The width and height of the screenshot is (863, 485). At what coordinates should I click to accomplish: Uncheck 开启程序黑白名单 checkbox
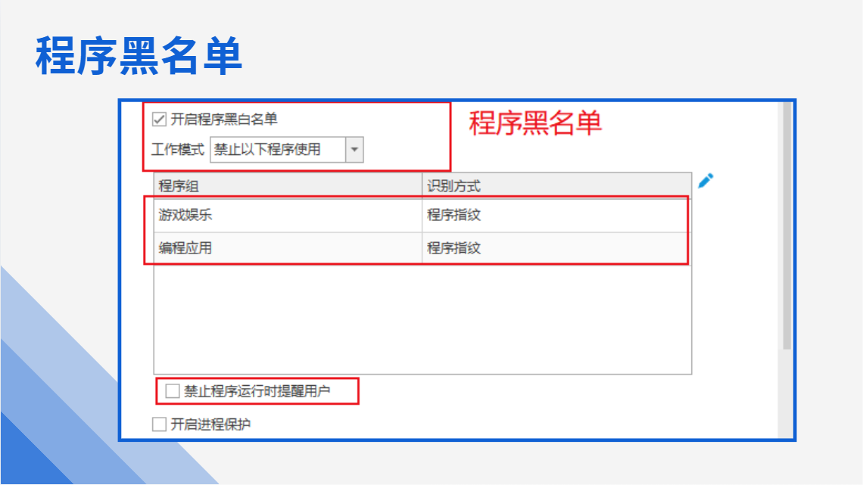(159, 119)
